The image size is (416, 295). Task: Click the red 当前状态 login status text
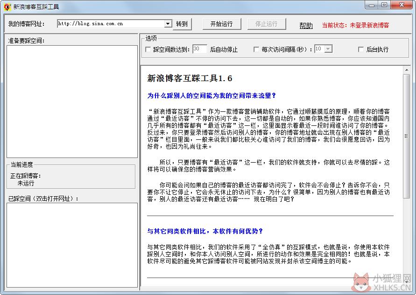click(355, 26)
